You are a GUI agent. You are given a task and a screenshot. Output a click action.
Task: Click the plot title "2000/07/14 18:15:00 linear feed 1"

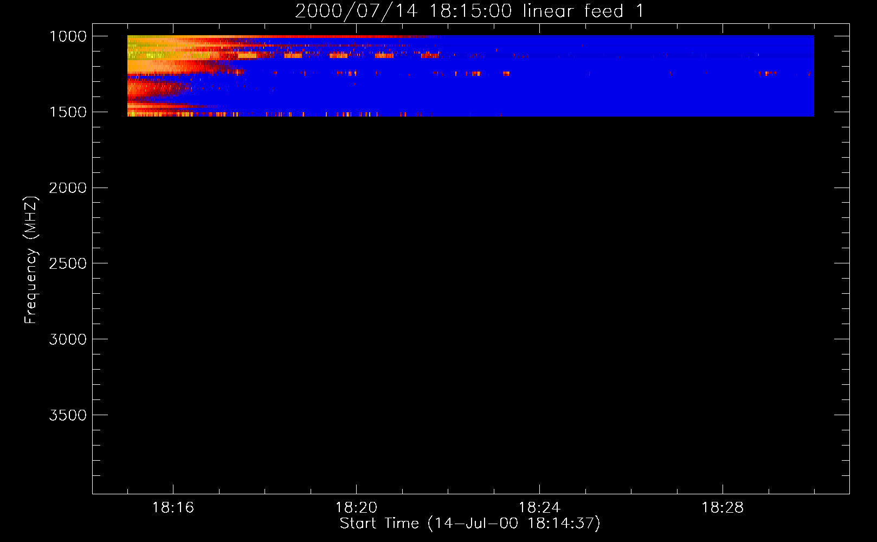[469, 11]
